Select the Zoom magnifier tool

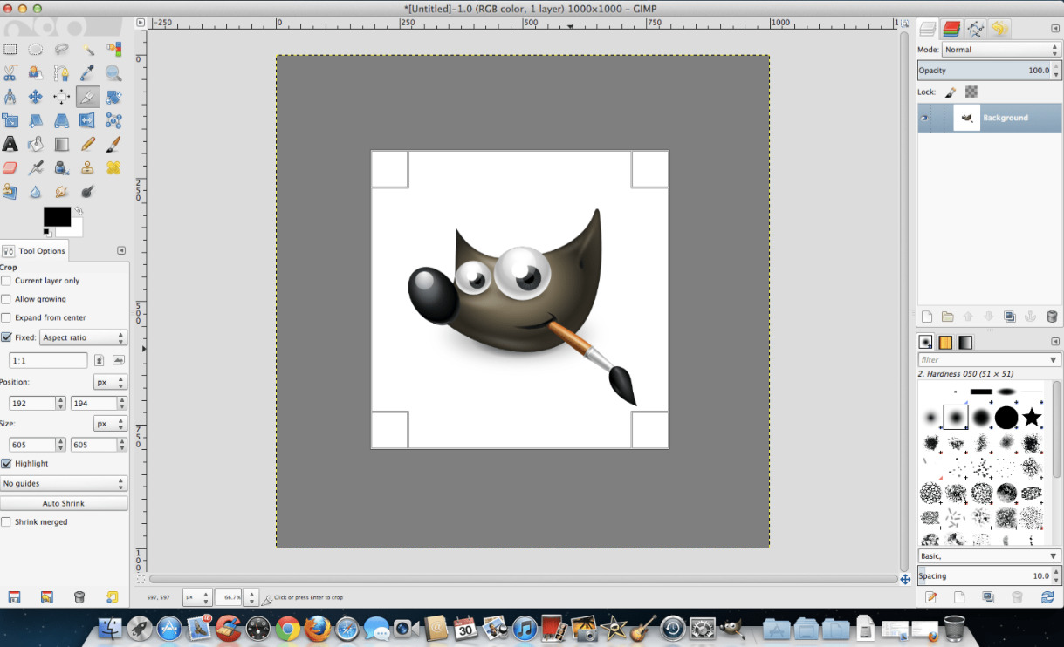(x=113, y=73)
